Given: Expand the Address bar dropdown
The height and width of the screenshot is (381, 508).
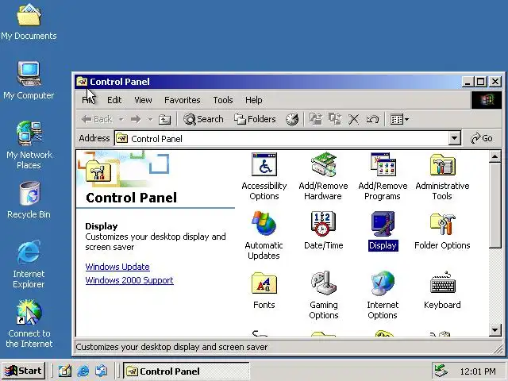Looking at the screenshot, I should 455,139.
